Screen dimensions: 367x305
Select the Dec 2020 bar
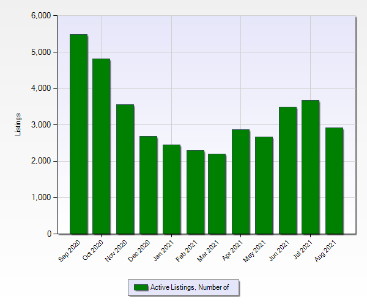[x=148, y=185]
